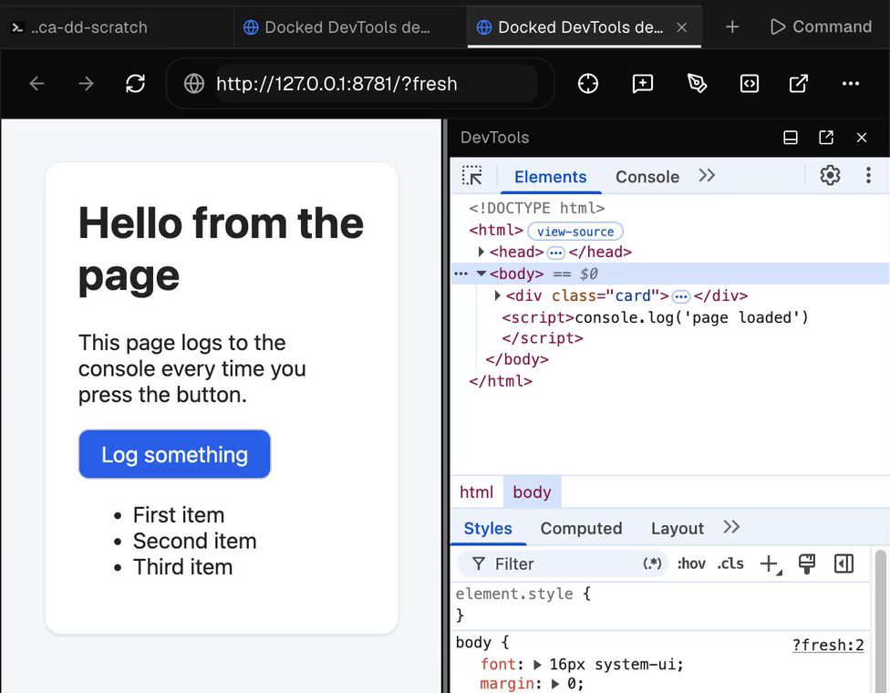The width and height of the screenshot is (890, 693).
Task: Select the script element line
Action: [x=656, y=317]
